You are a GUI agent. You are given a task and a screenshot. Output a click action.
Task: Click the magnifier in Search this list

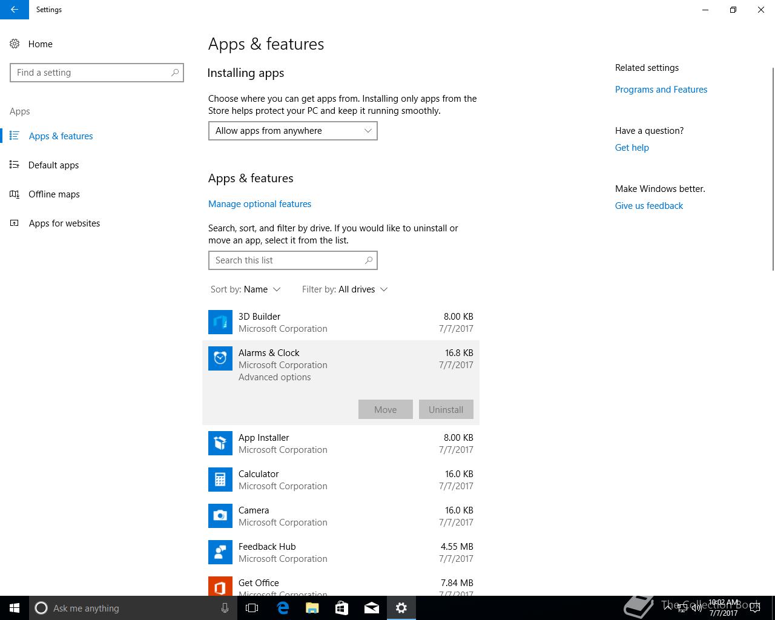369,260
